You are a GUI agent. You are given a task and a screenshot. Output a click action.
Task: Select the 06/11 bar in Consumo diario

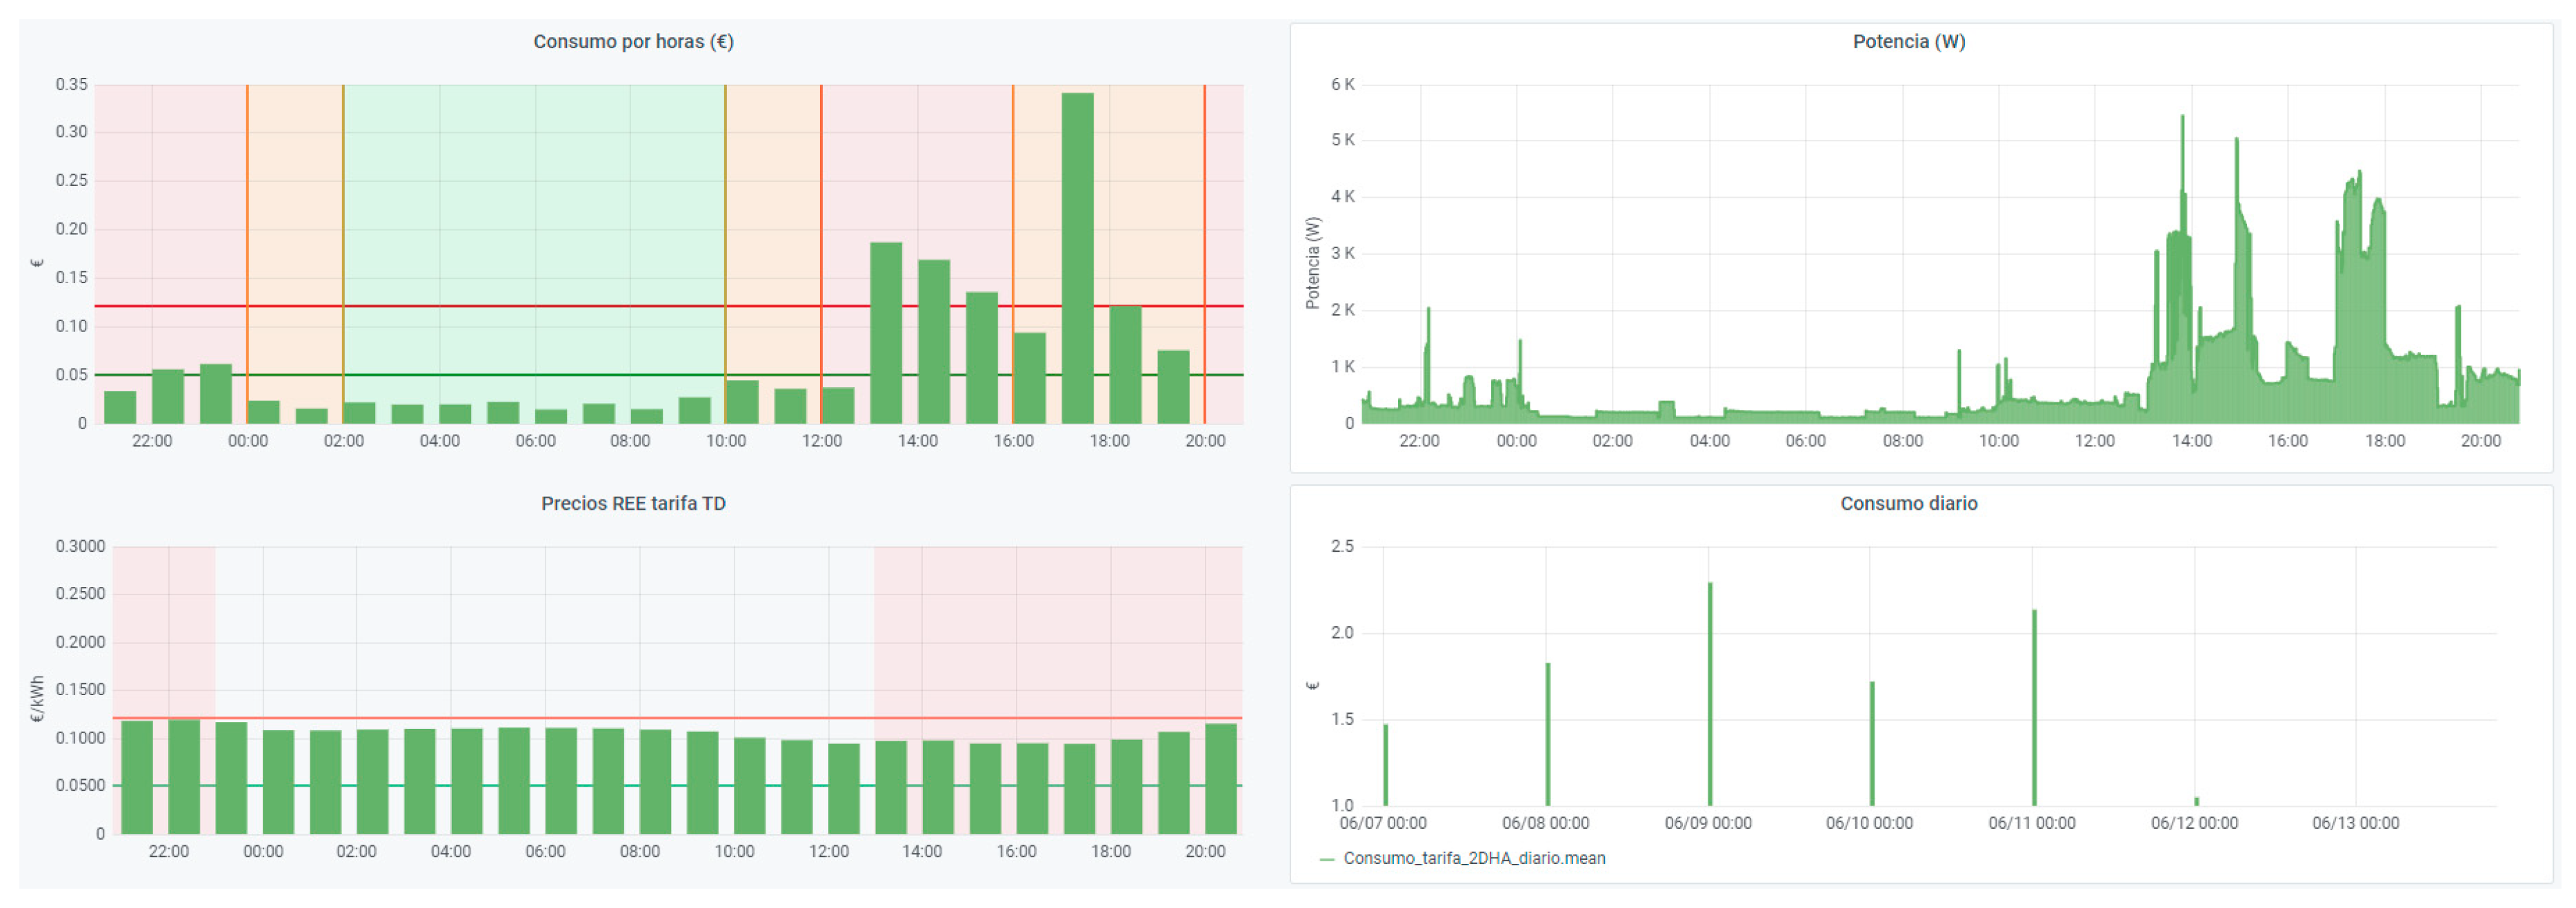(x=2034, y=709)
